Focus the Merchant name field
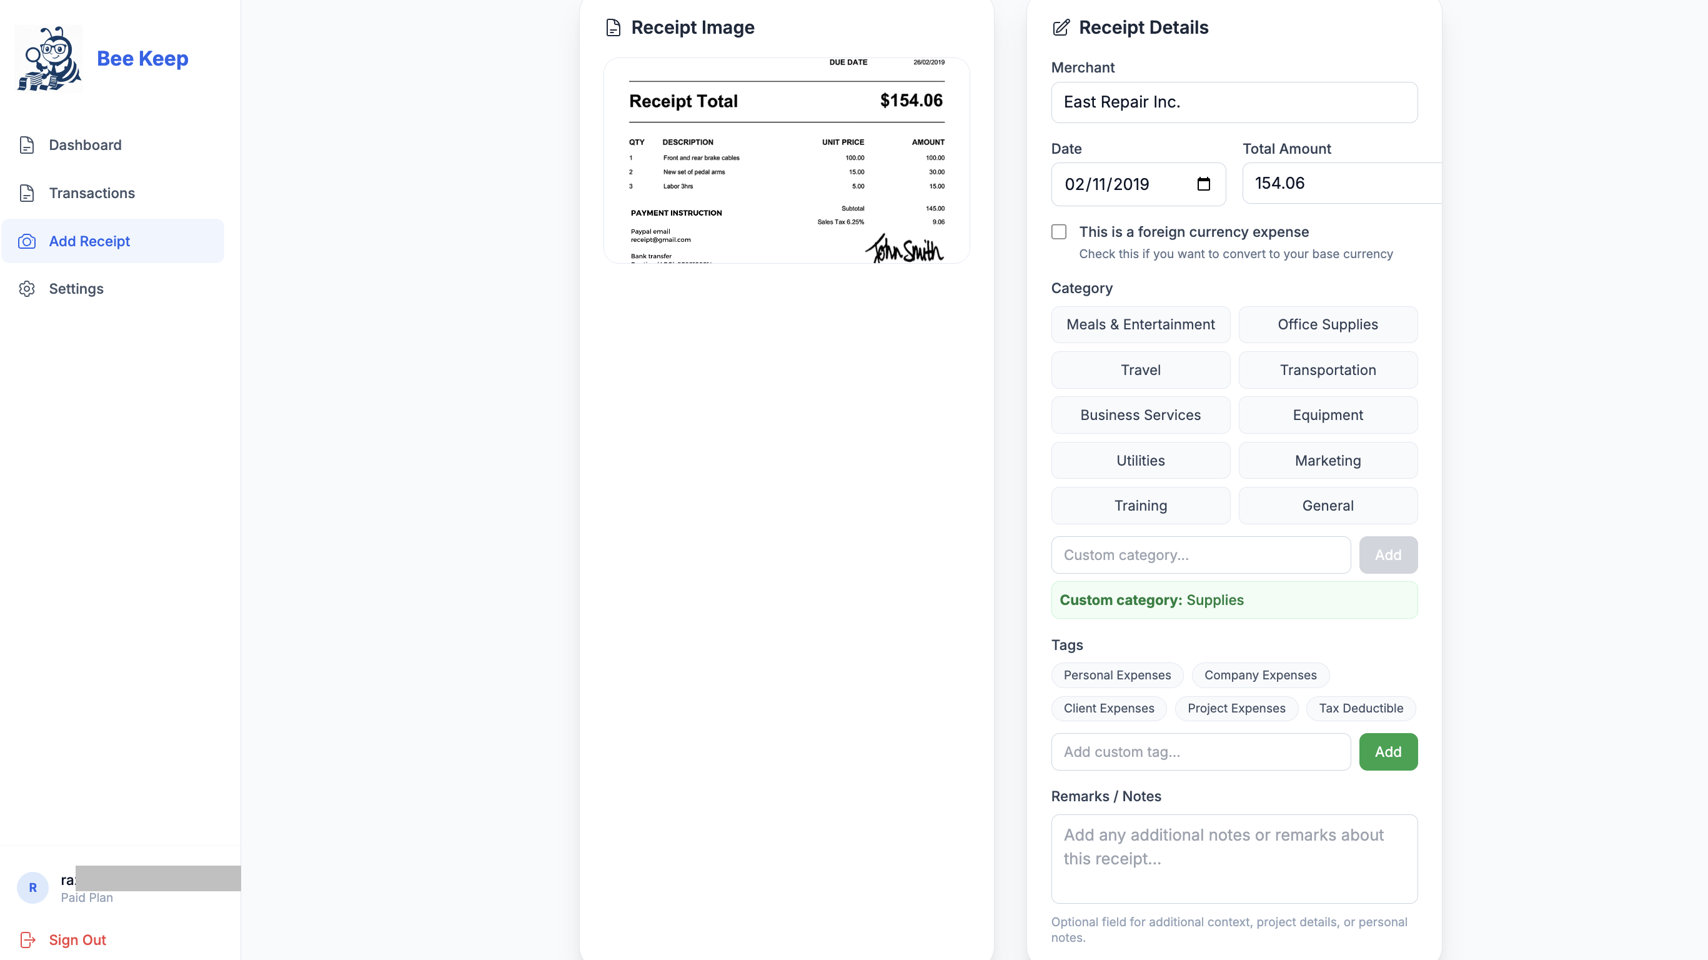1708x960 pixels. point(1234,102)
